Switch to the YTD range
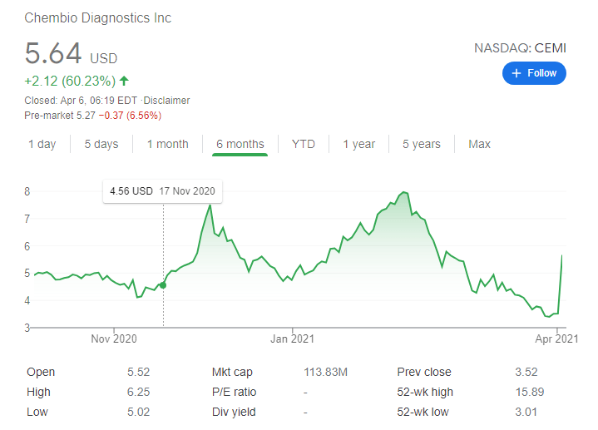The width and height of the screenshot is (598, 430). point(304,144)
